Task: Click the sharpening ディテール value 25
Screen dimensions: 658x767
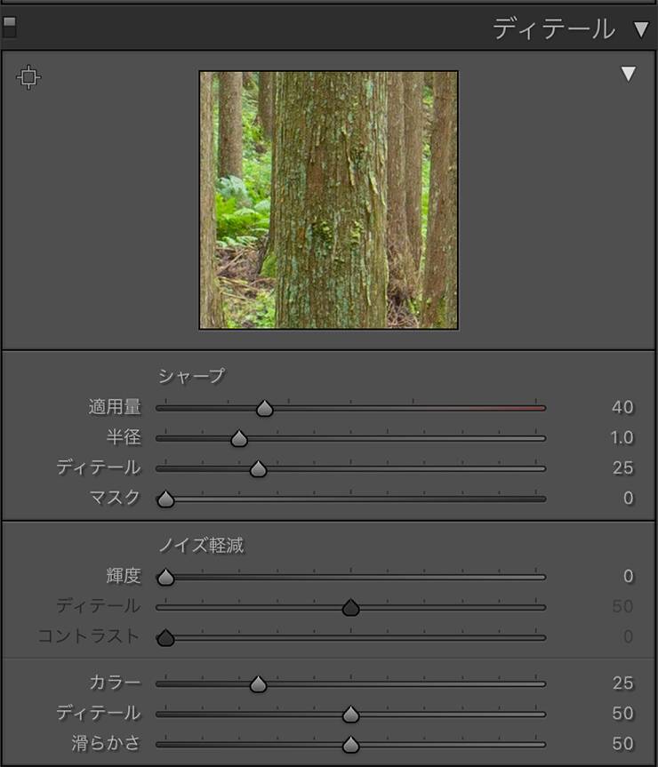Action: click(622, 467)
